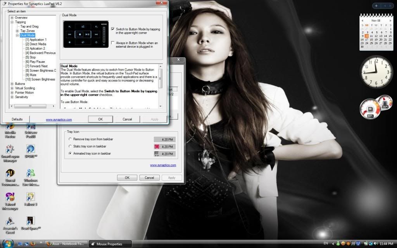The width and height of the screenshot is (397, 248).
Task: Click the Previous track icon on the touchpad diagram
Action: 70,34
